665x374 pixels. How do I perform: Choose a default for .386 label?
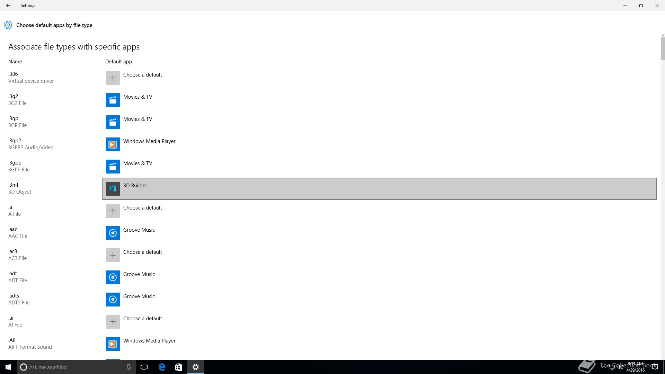142,75
